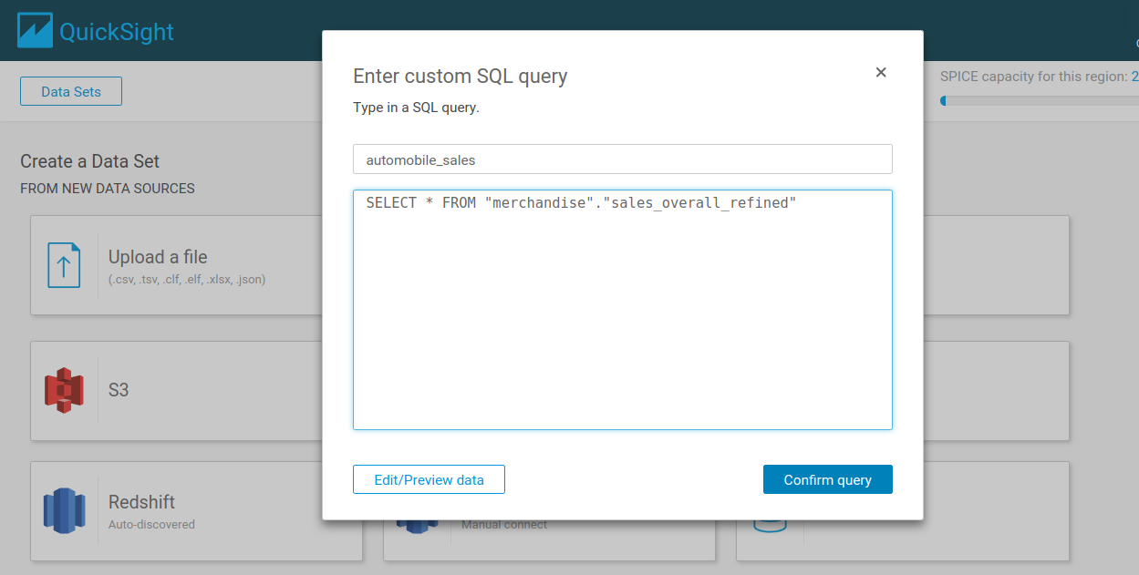The height and width of the screenshot is (575, 1139).
Task: Click the Edit/Preview data button
Action: tap(429, 478)
